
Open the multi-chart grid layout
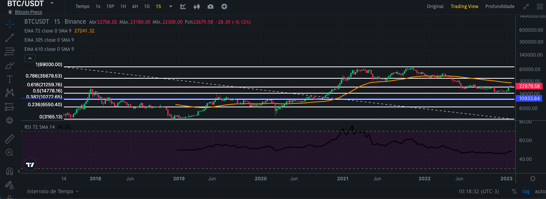pos(540,6)
